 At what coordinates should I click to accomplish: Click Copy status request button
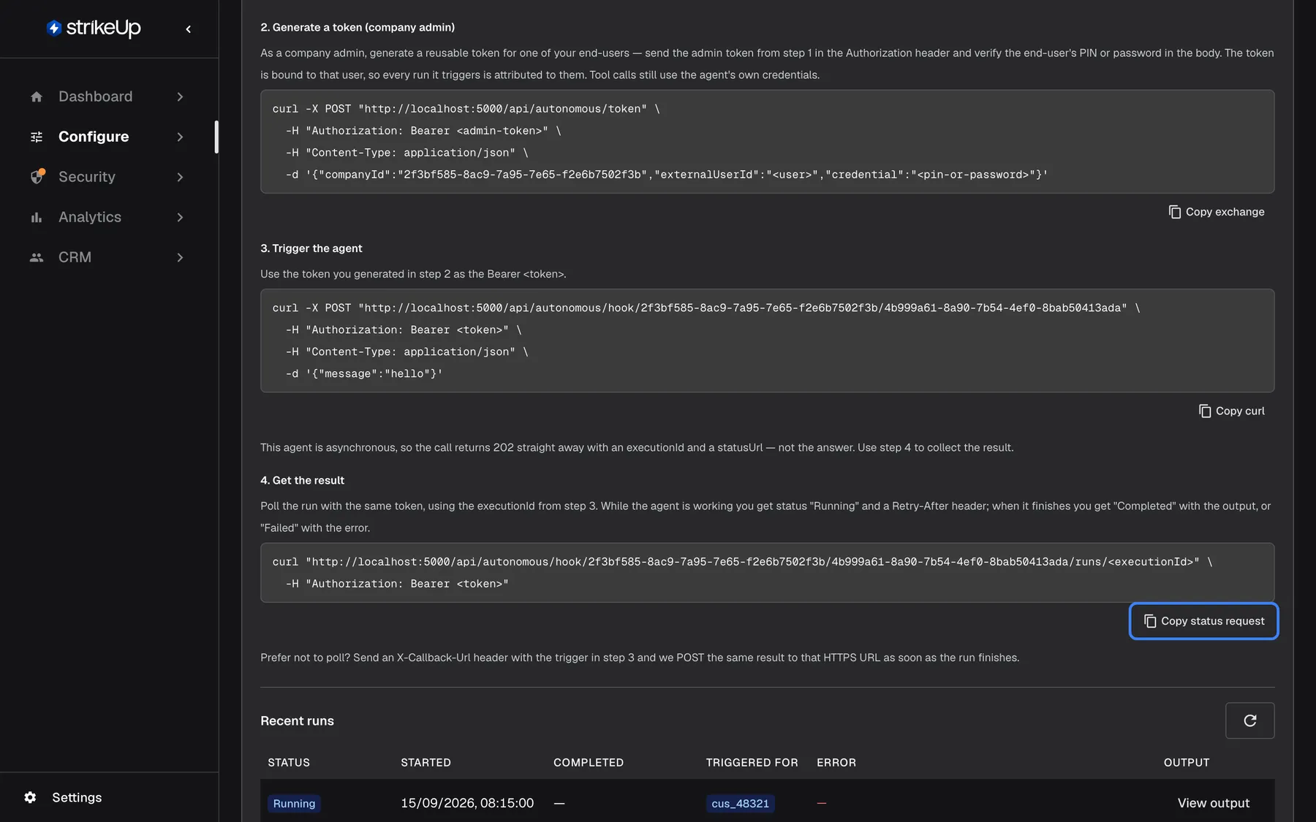[x=1203, y=621]
